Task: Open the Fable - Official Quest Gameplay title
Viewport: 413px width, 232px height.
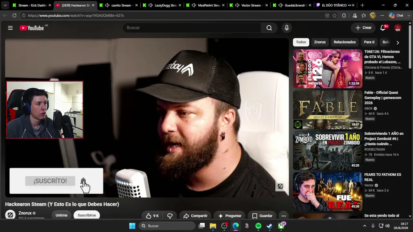Action: [383, 98]
